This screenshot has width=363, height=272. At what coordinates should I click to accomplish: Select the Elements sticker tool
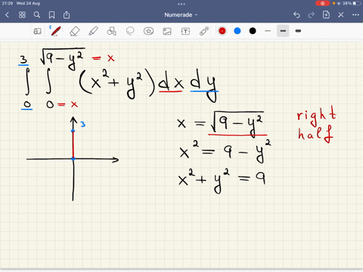pos(148,31)
